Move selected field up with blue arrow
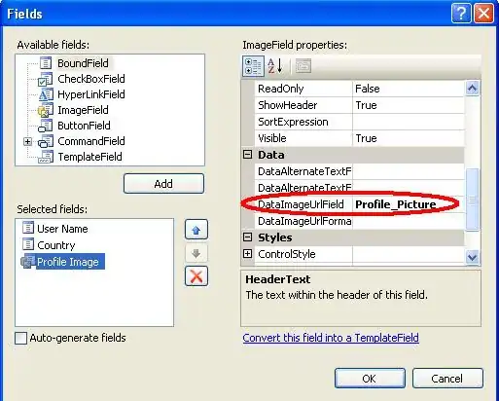499x401 pixels. [196, 230]
